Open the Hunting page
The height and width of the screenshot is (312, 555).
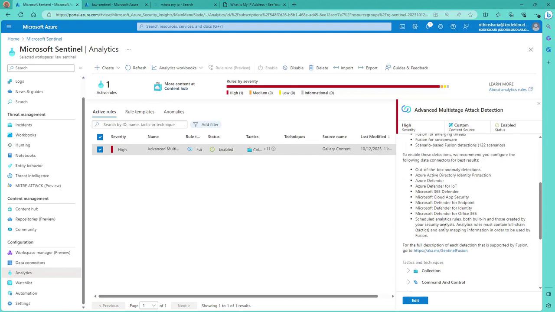(x=23, y=145)
